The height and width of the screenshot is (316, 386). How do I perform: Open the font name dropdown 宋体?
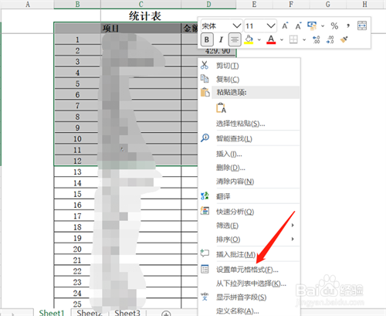tap(237, 25)
